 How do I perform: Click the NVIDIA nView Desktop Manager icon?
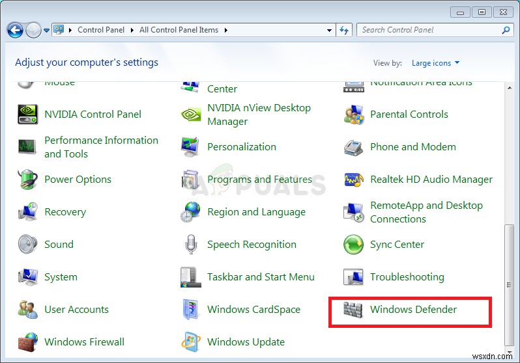[x=191, y=114]
